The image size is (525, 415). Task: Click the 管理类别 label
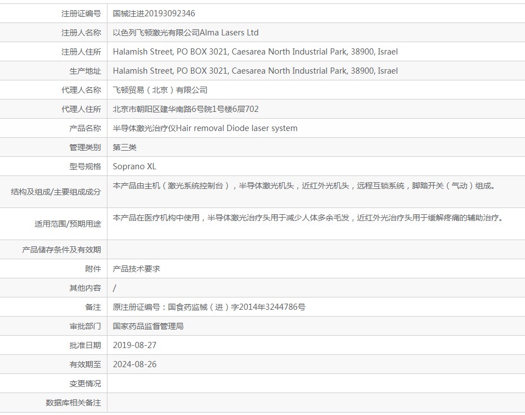[85, 147]
